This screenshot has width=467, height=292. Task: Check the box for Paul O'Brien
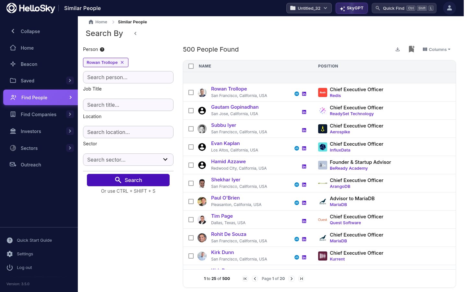pos(191,201)
